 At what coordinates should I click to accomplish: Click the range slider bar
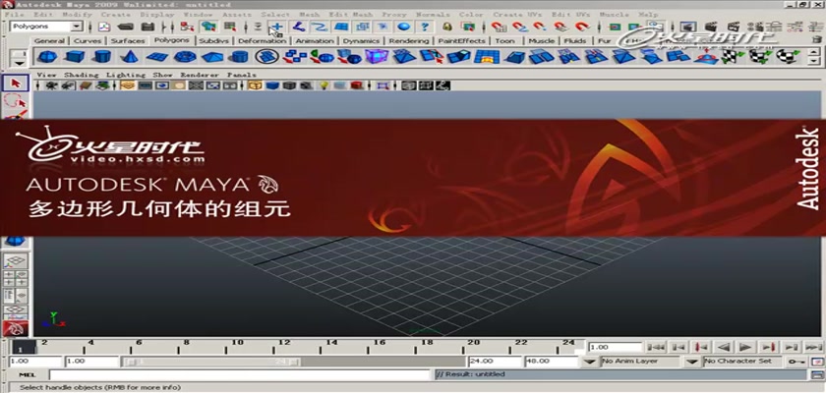(x=211, y=362)
